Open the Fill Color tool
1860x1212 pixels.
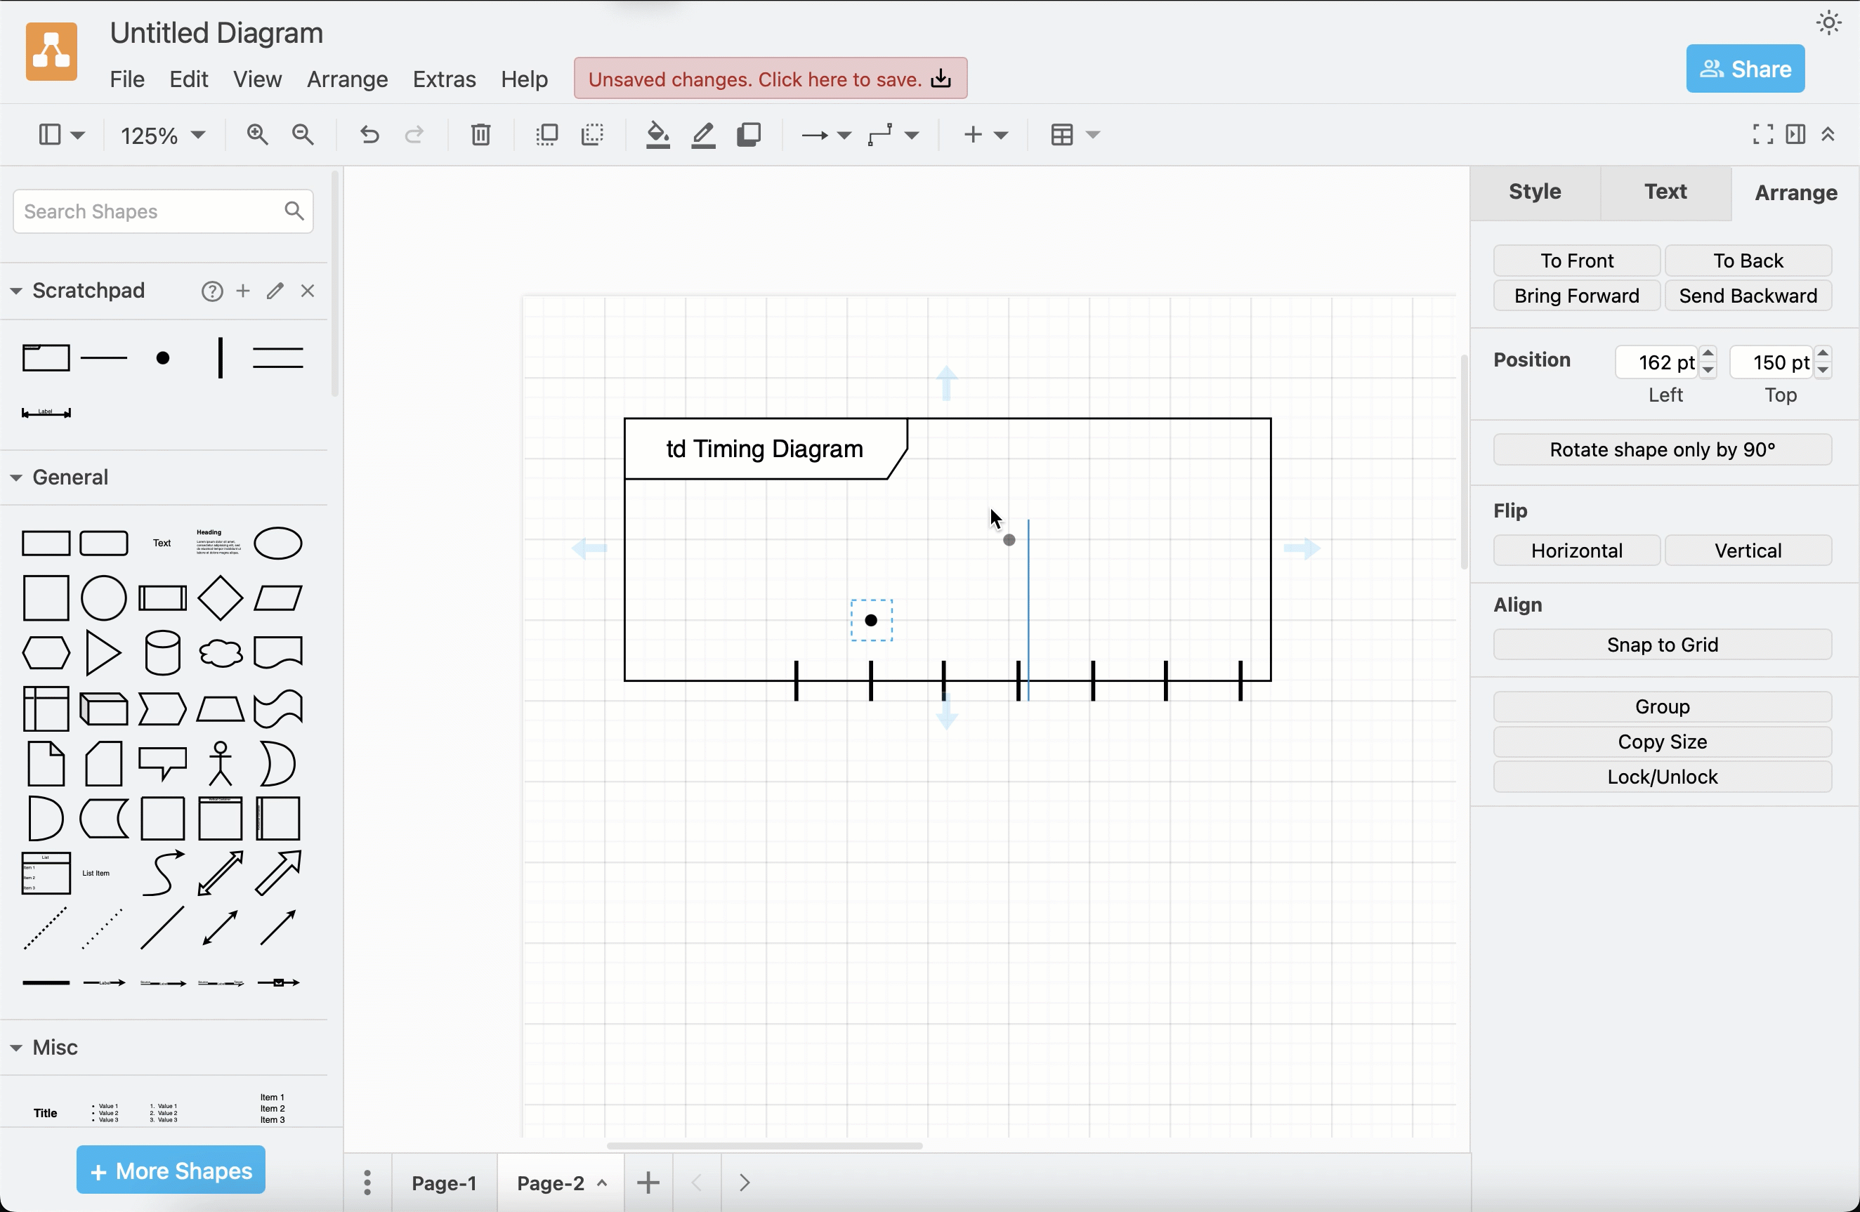[657, 134]
